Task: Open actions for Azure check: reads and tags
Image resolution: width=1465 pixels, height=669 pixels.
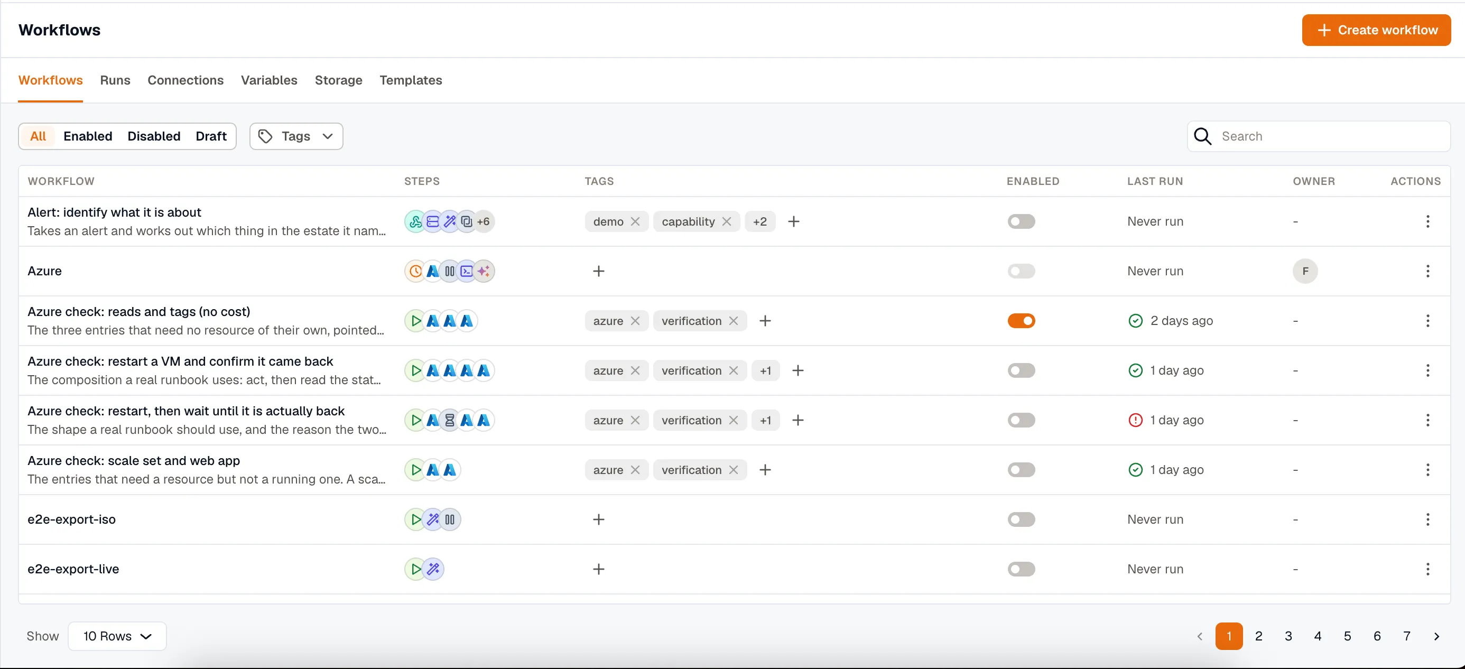Action: click(x=1427, y=321)
